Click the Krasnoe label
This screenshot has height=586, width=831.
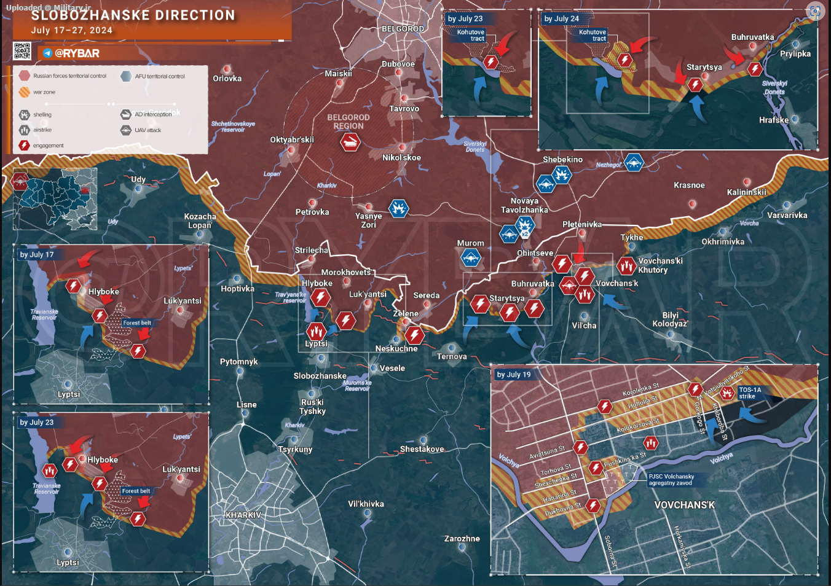pos(690,185)
